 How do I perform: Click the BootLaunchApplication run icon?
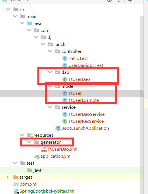point(58,128)
